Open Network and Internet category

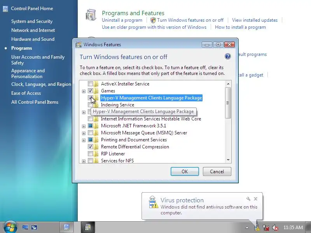coord(33,30)
